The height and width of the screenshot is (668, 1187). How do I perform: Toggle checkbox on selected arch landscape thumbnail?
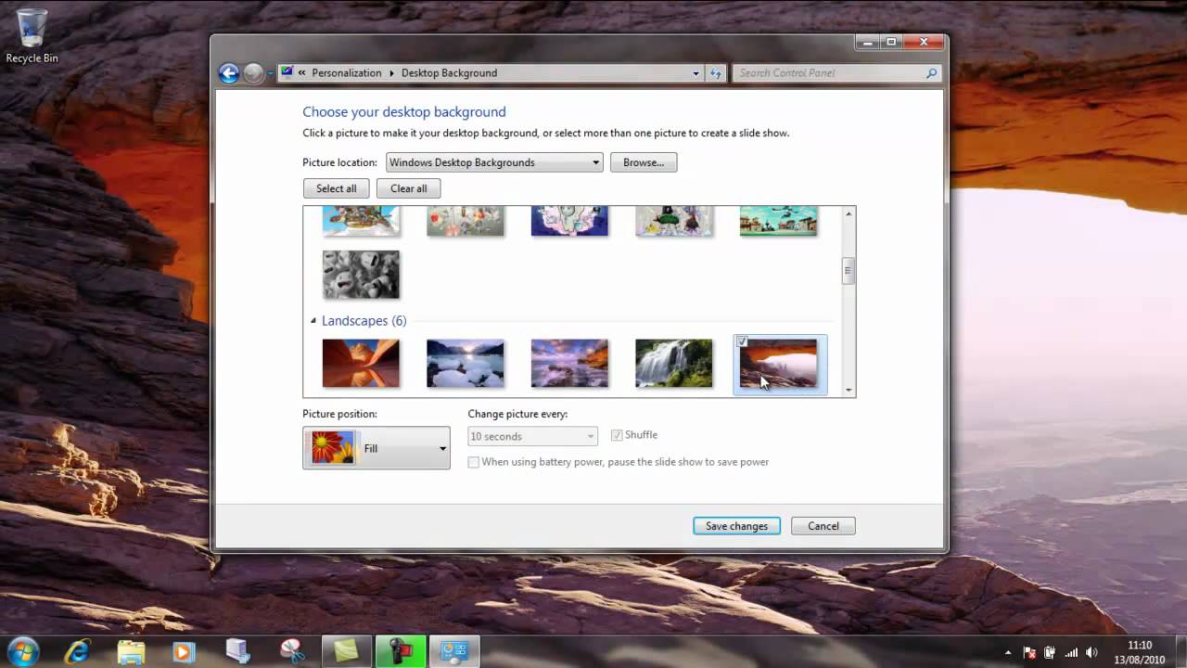743,342
